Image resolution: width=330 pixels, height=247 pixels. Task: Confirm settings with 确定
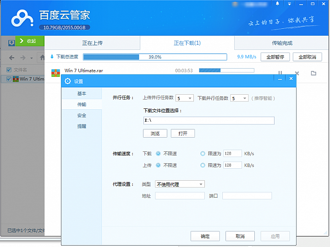[x=205, y=236]
